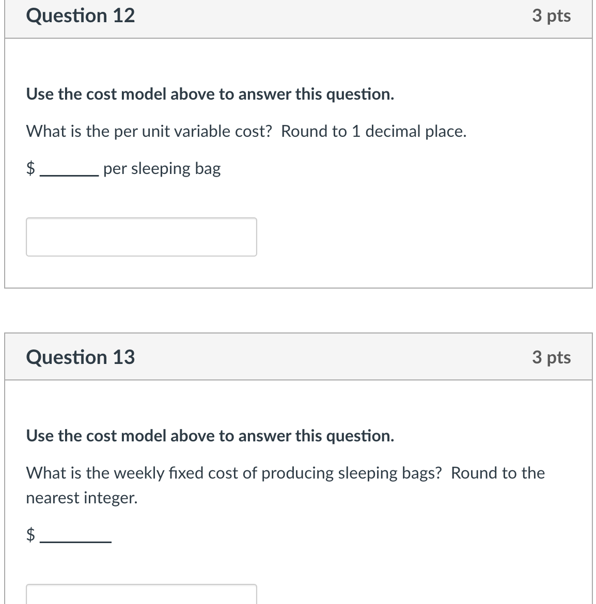Click the underlined blank in Question 13
The width and height of the screenshot is (596, 604).
coord(76,541)
